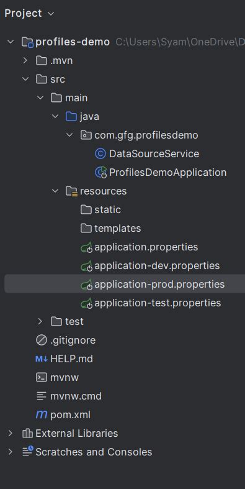Click the mvnw.cmd text file icon
Viewport: 245px width, 489px height.
42,396
